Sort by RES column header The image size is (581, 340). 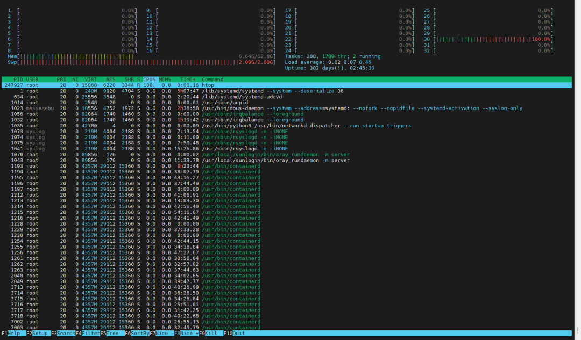point(111,79)
